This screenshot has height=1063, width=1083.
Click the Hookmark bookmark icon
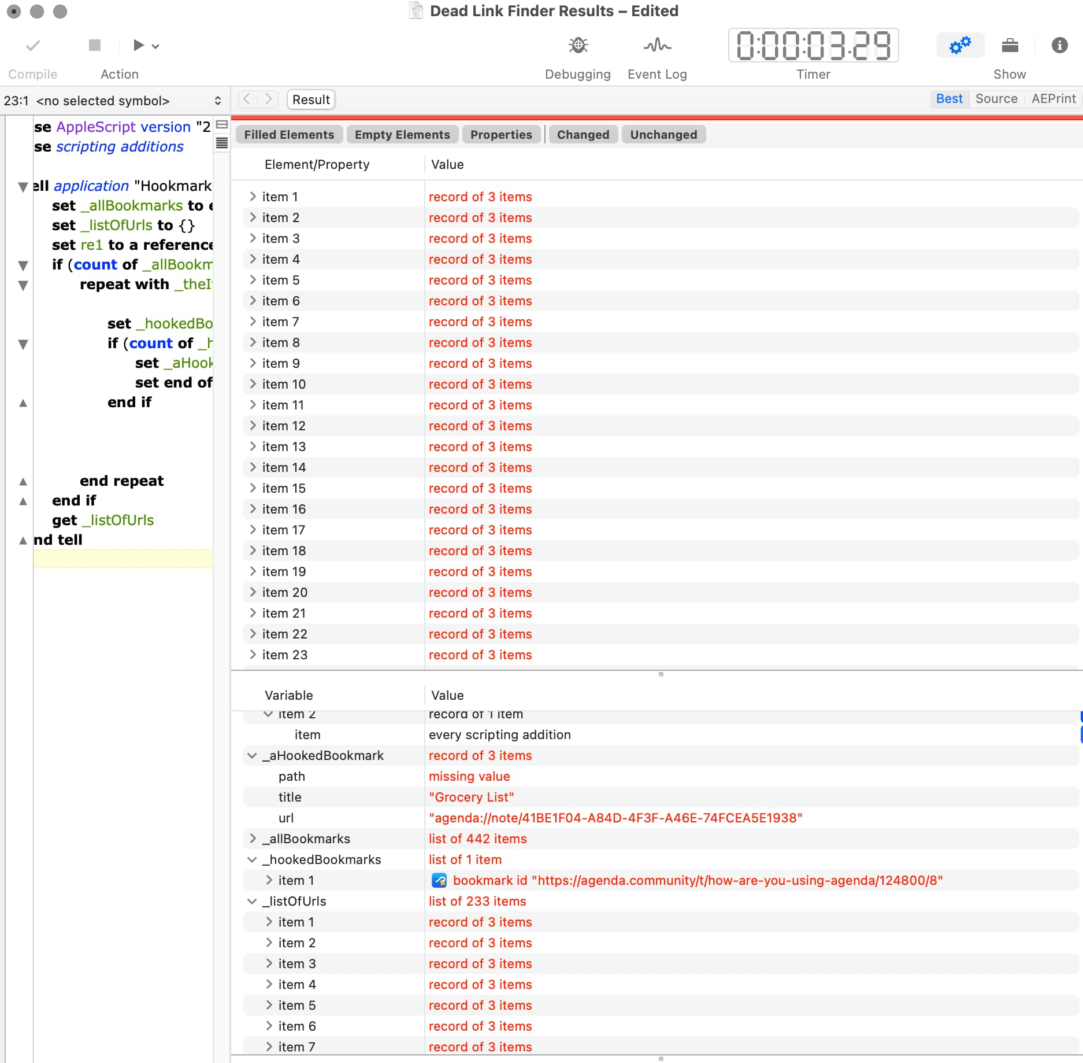coord(439,880)
